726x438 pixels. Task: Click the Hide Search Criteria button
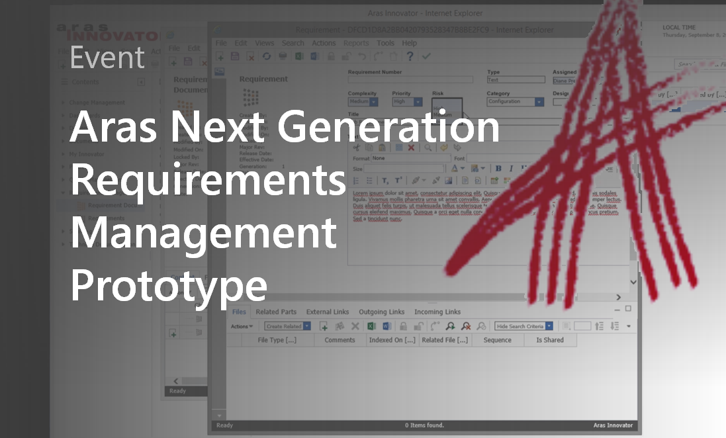(x=520, y=326)
